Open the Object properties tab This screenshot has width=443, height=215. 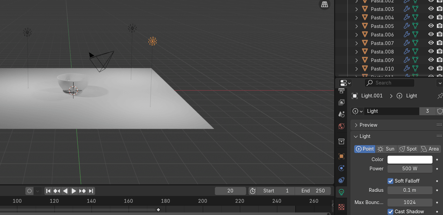[x=342, y=156]
